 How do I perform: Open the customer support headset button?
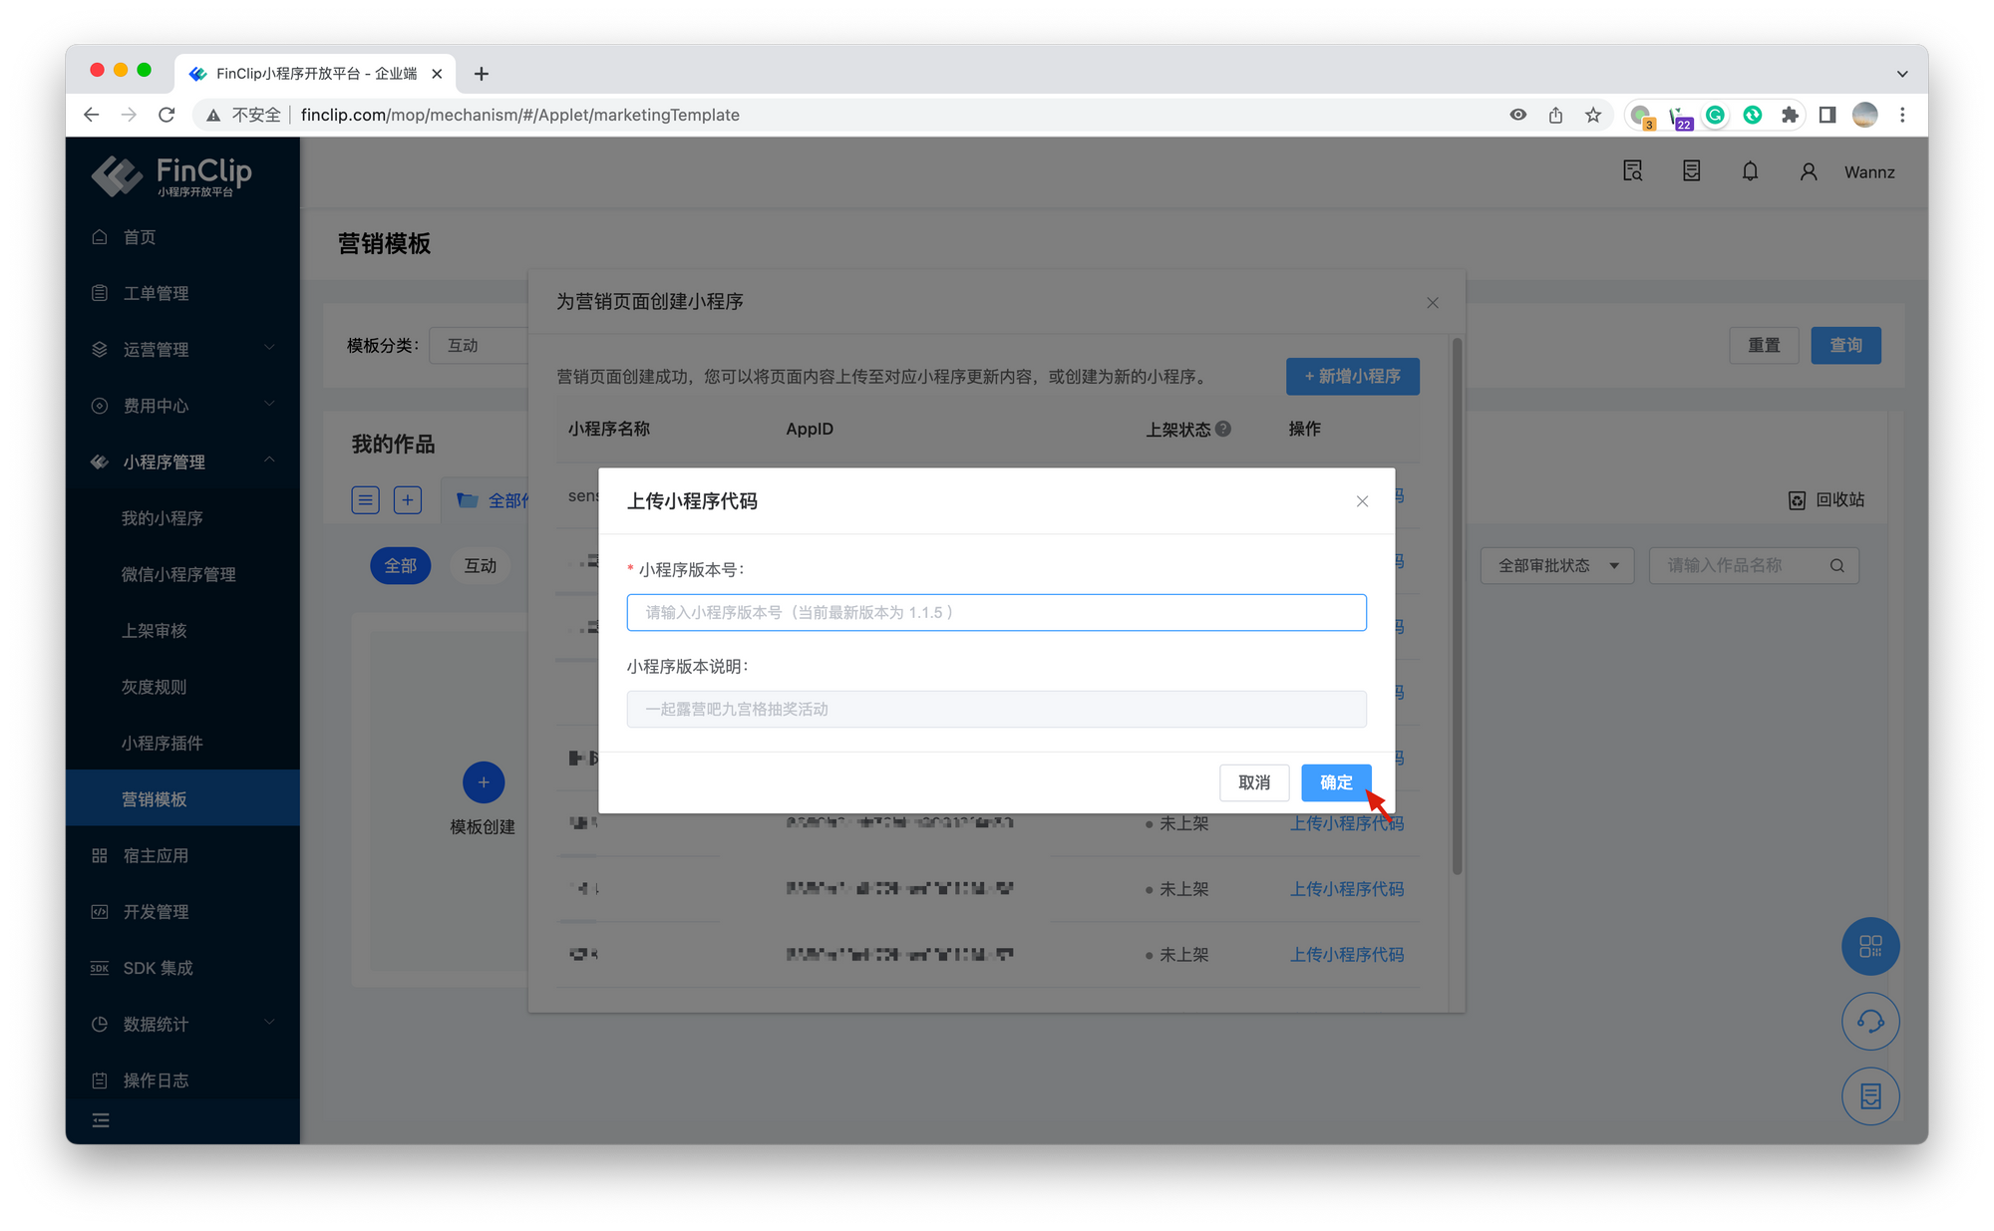click(1870, 1022)
